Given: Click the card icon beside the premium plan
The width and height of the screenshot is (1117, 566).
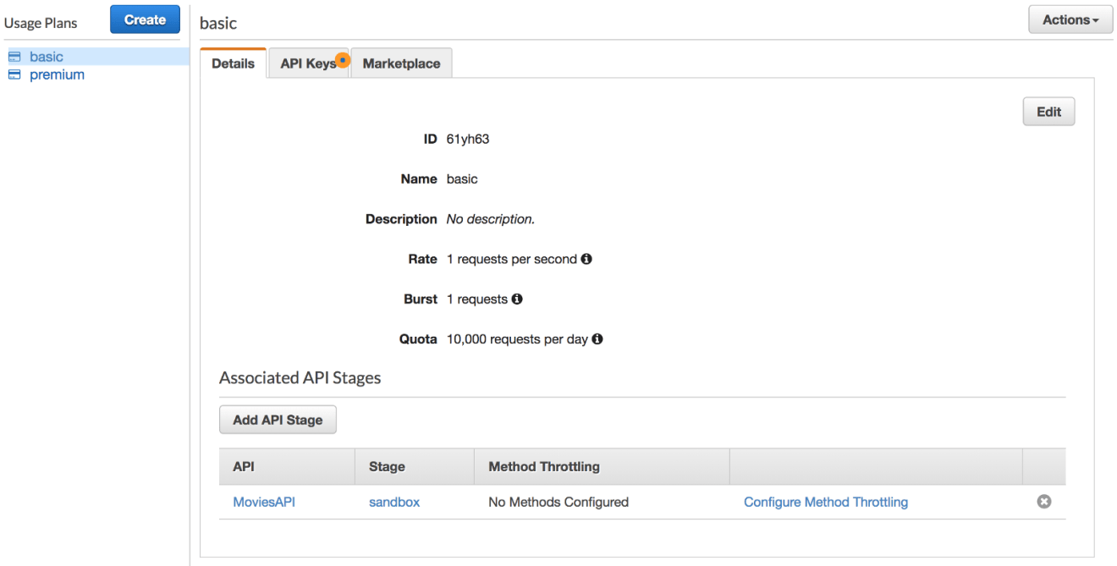Looking at the screenshot, I should pos(14,74).
